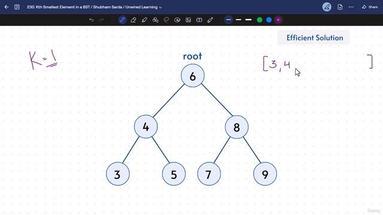Click the add page icon
The height and width of the screenshot is (215, 383).
pyautogui.click(x=340, y=7)
